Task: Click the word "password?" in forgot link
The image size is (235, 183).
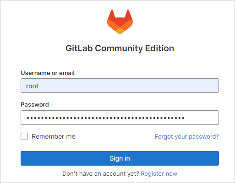Action: point(204,137)
